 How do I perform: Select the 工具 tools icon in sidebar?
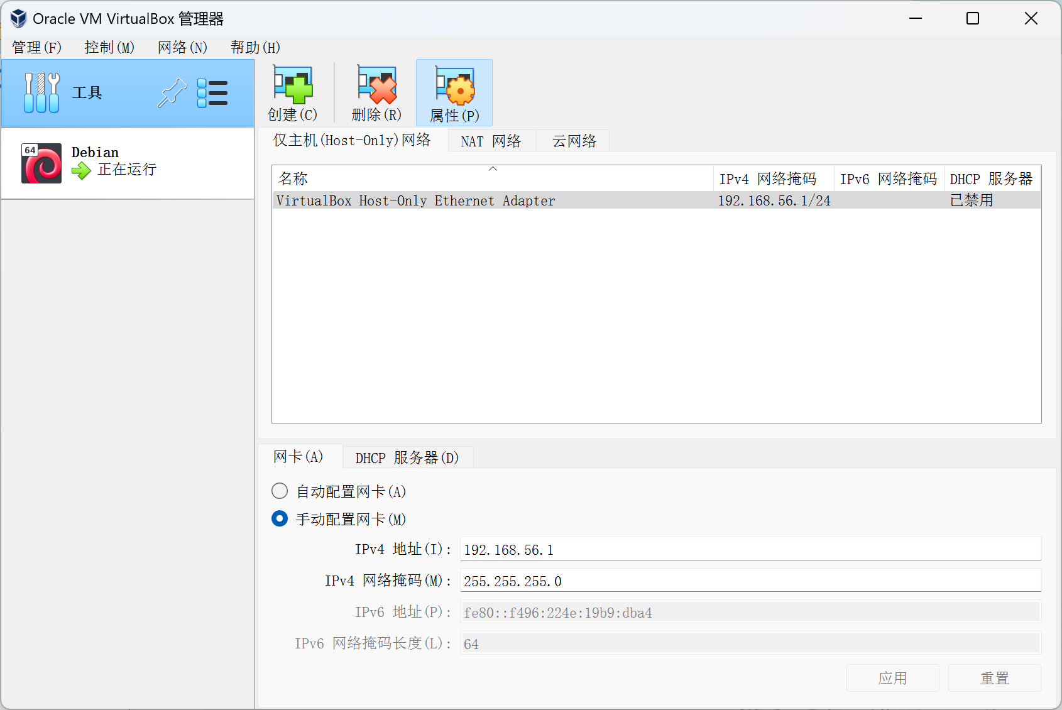[x=41, y=92]
